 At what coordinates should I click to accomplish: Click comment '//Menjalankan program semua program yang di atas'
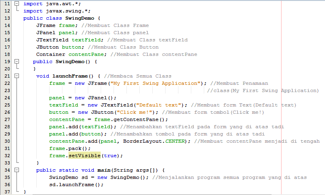coord(230,178)
